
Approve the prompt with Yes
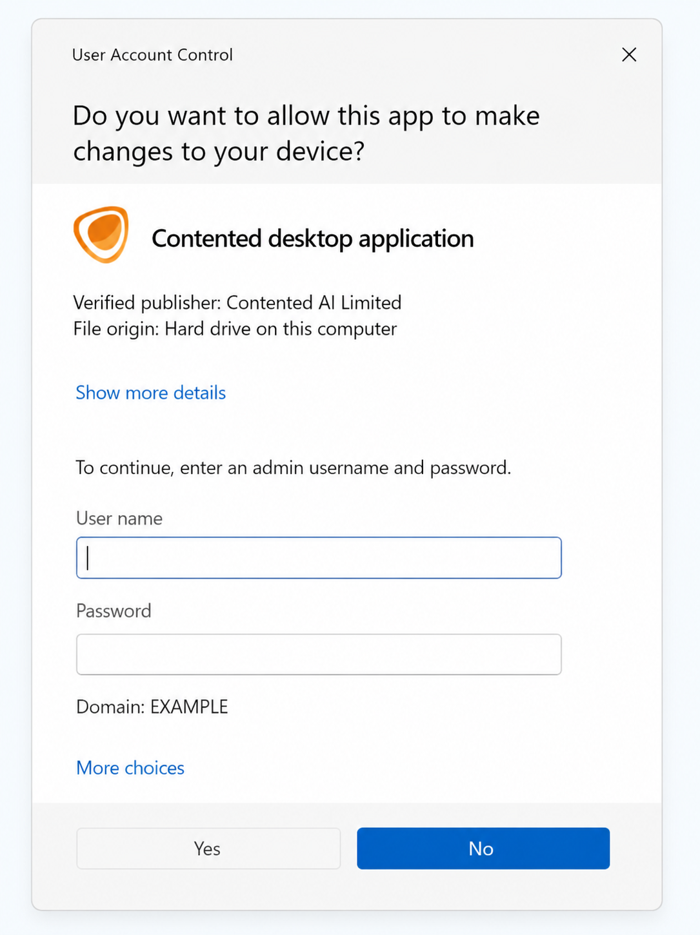pos(208,849)
